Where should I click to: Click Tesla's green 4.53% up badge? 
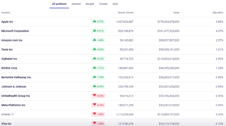(98, 49)
